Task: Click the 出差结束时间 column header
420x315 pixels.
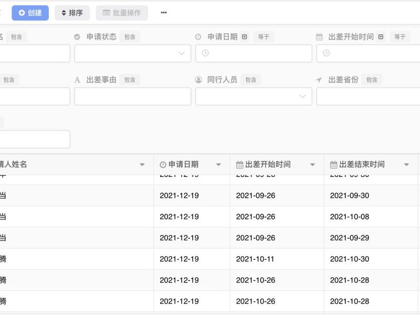Action: coord(371,164)
